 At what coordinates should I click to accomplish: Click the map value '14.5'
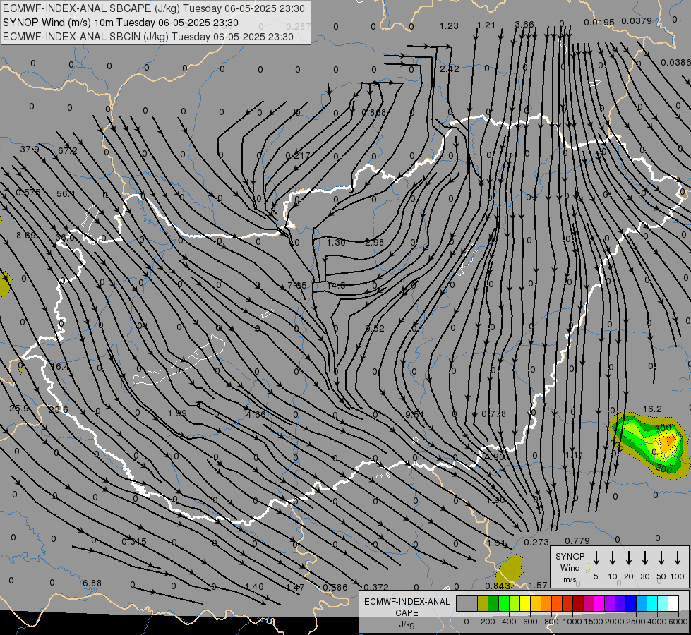tap(336, 285)
